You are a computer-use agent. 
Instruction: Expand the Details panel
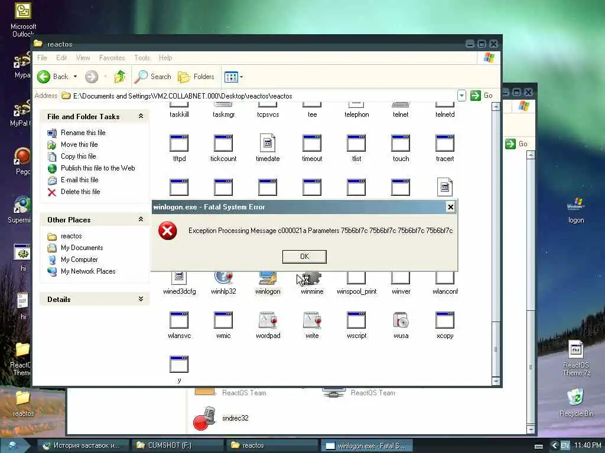pyautogui.click(x=141, y=299)
